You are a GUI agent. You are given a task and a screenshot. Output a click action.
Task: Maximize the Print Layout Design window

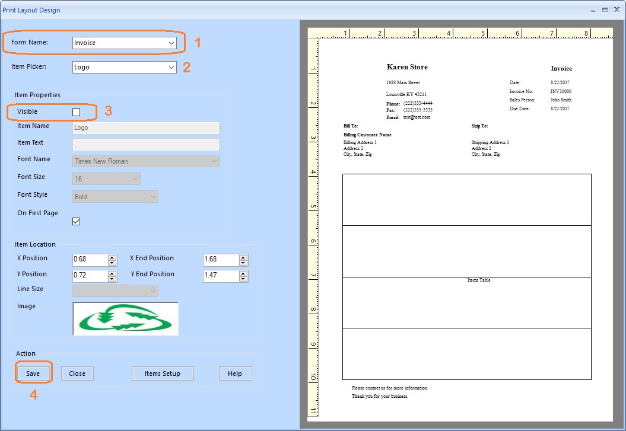click(x=605, y=10)
